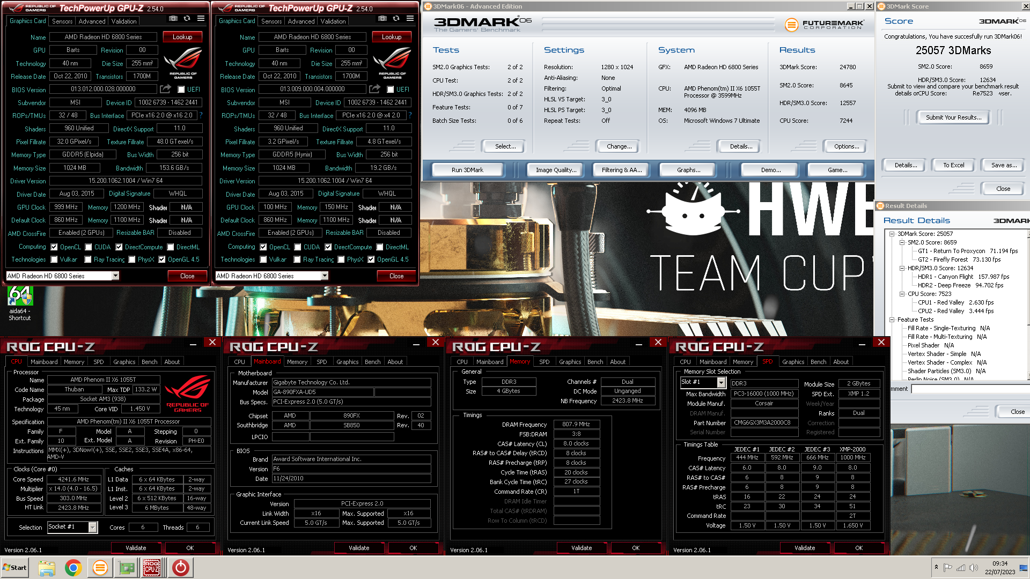
Task: Click Submit Your Results... button
Action: point(953,117)
